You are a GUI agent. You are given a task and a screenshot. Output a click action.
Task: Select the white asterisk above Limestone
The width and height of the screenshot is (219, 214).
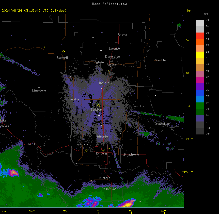[x=39, y=88]
